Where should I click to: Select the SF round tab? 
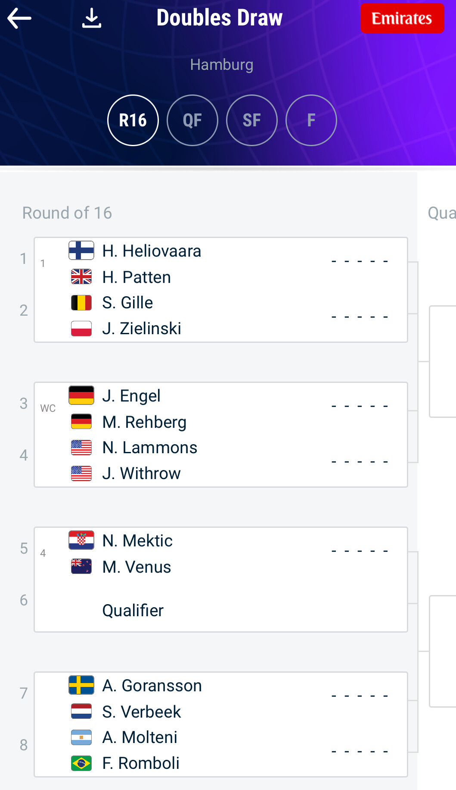click(x=252, y=120)
